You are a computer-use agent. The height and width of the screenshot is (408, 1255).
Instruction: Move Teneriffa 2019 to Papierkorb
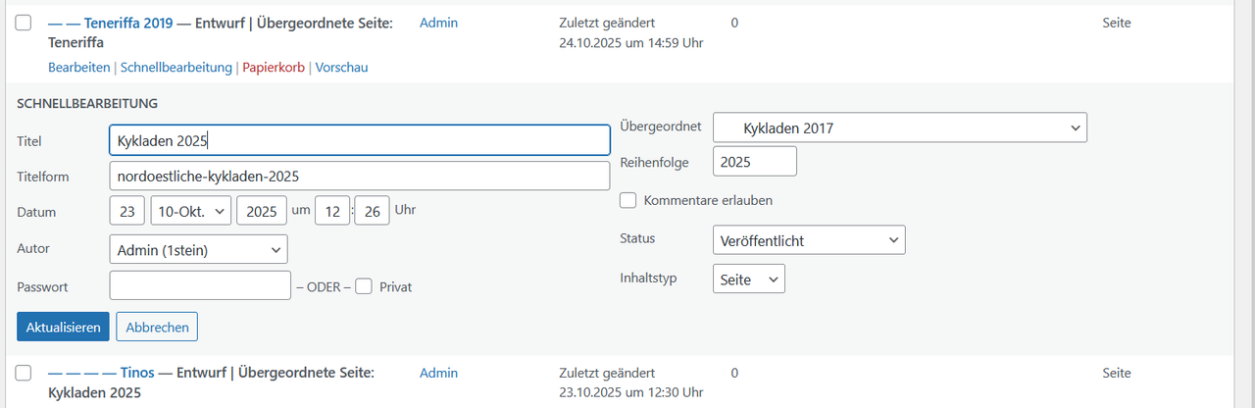coord(273,68)
